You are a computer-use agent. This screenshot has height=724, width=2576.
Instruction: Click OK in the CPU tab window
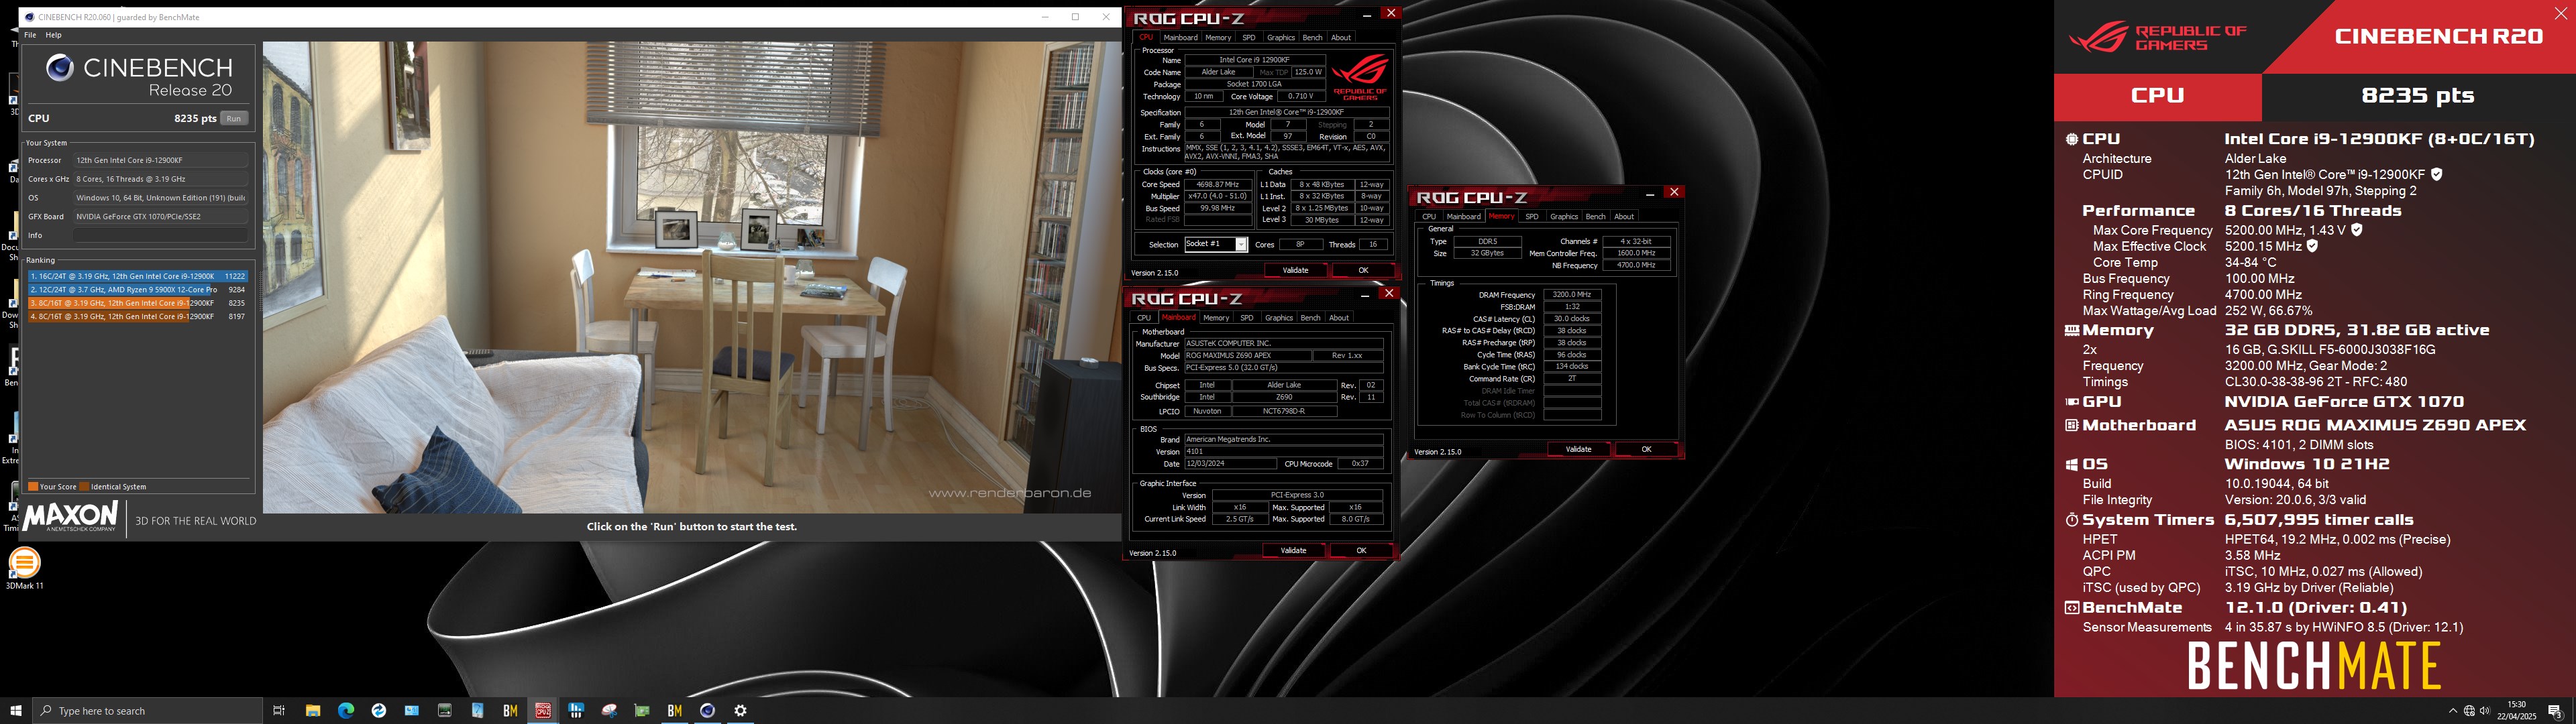(x=1363, y=270)
